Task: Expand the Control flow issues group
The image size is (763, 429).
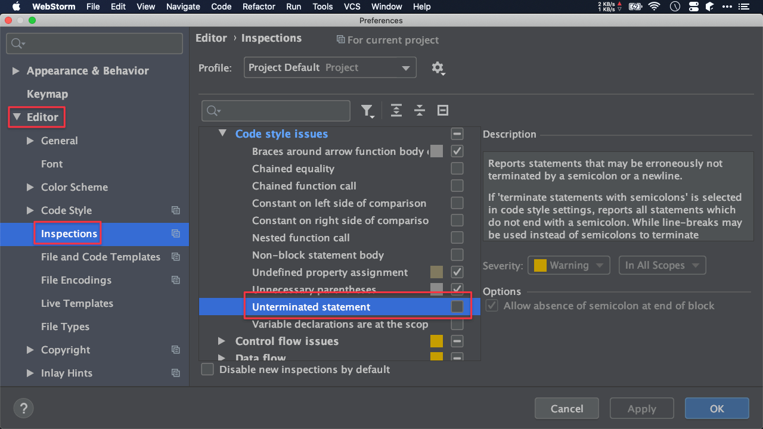Action: click(222, 341)
